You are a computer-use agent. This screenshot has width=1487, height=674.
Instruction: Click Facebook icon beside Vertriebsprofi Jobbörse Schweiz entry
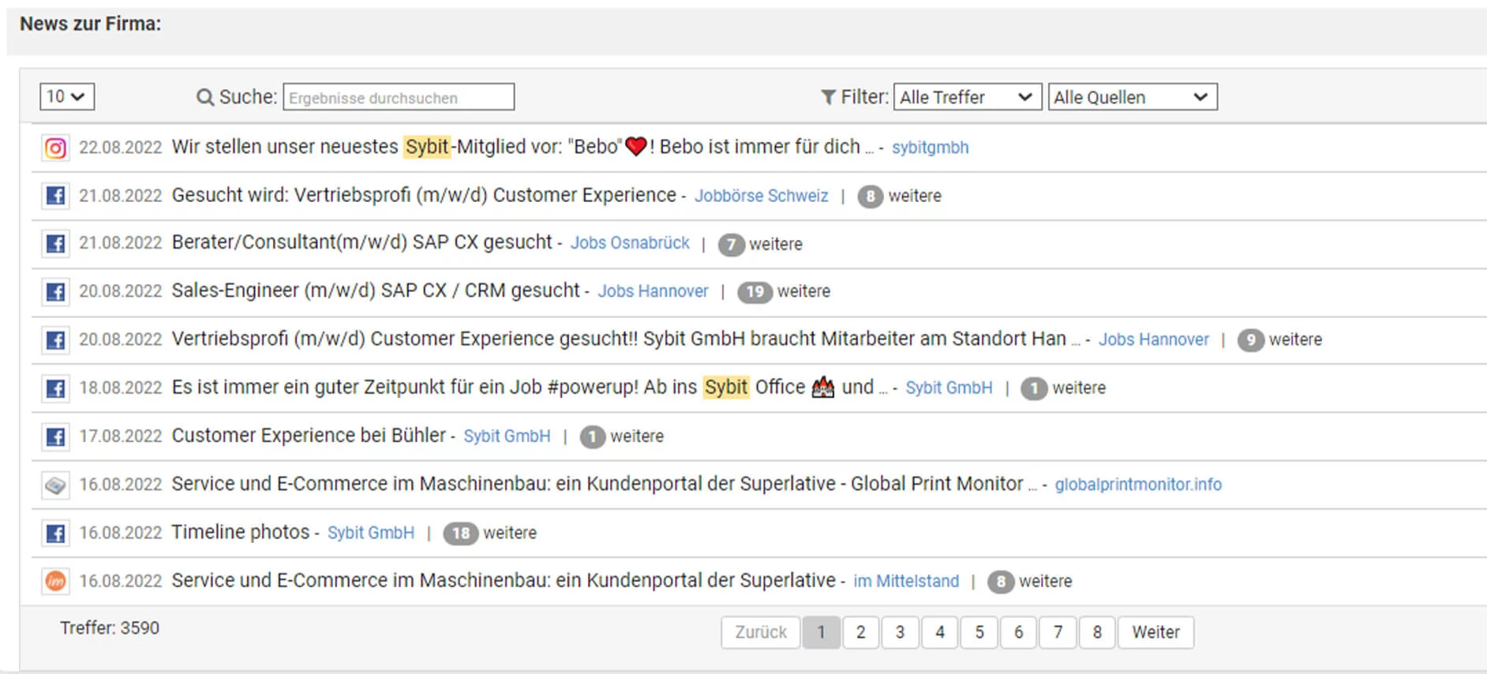(x=55, y=196)
